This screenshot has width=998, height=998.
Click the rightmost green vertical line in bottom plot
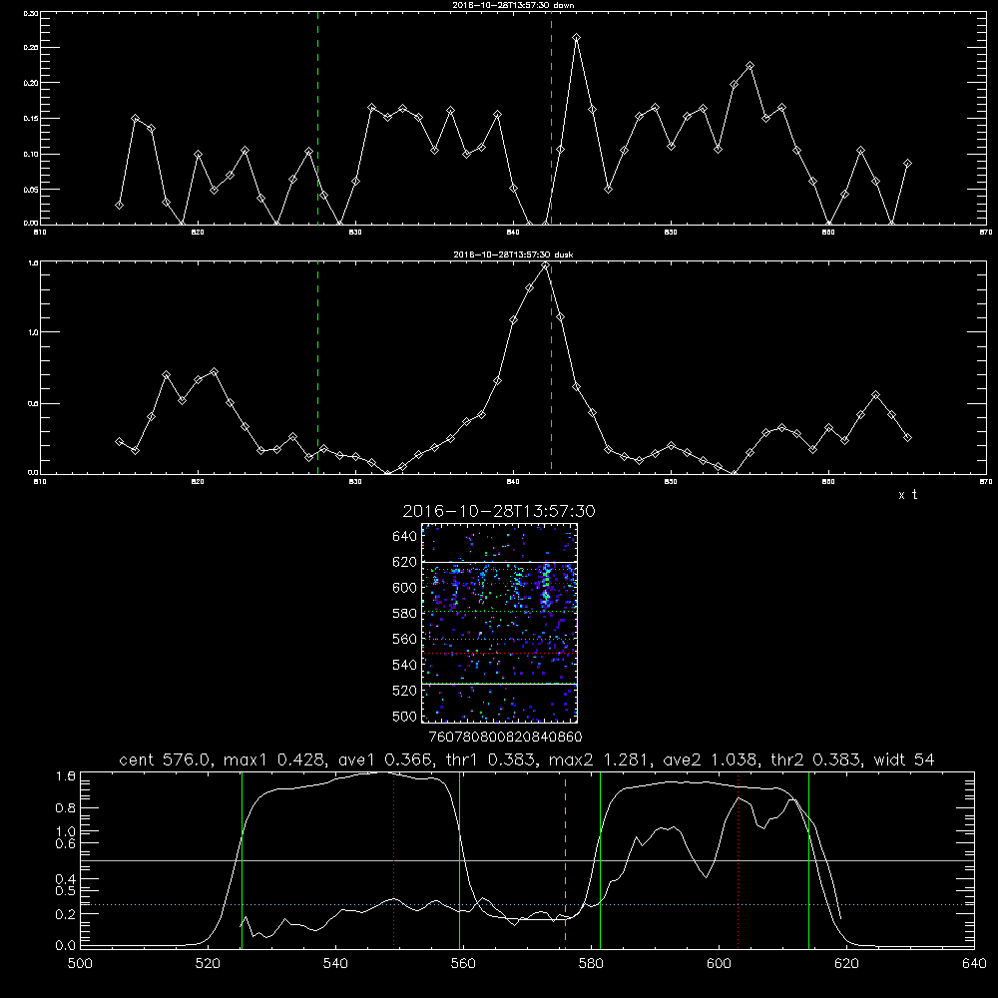coord(808,859)
